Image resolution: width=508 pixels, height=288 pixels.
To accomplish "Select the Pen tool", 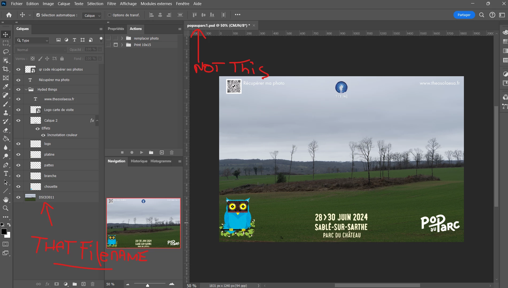I will click(6, 165).
